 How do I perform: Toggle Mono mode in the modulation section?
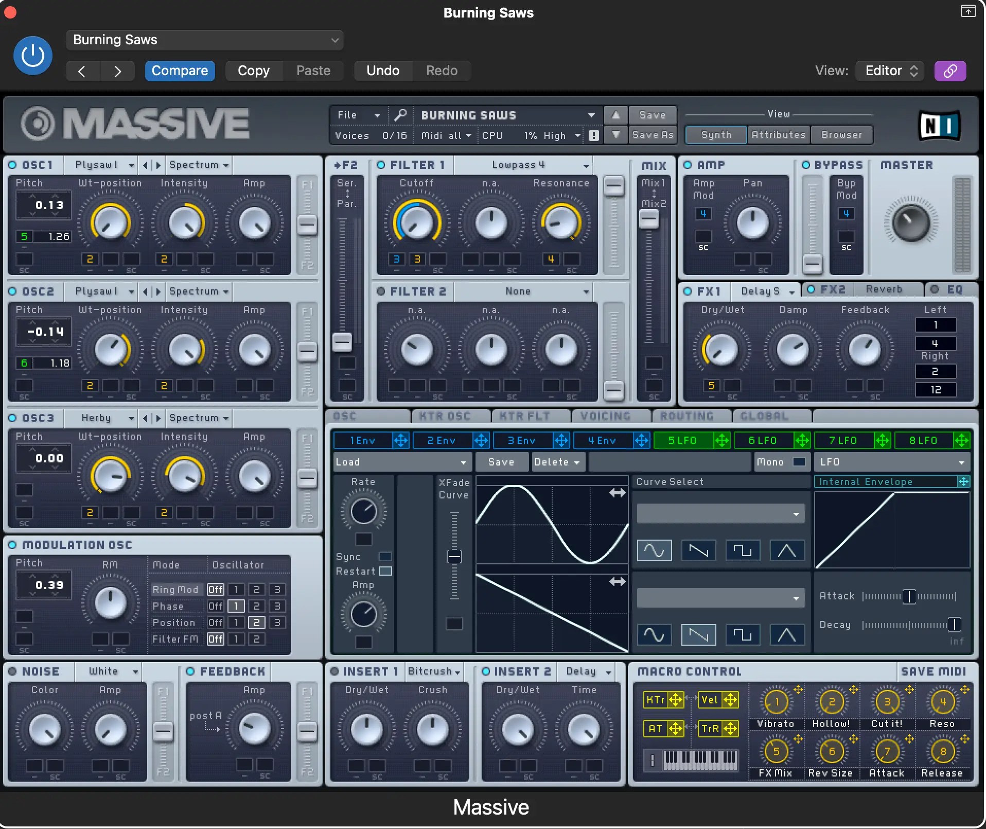(798, 462)
